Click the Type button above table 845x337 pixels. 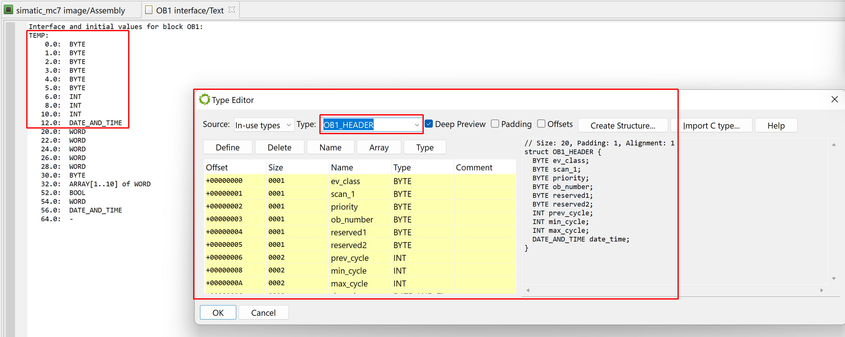(424, 147)
